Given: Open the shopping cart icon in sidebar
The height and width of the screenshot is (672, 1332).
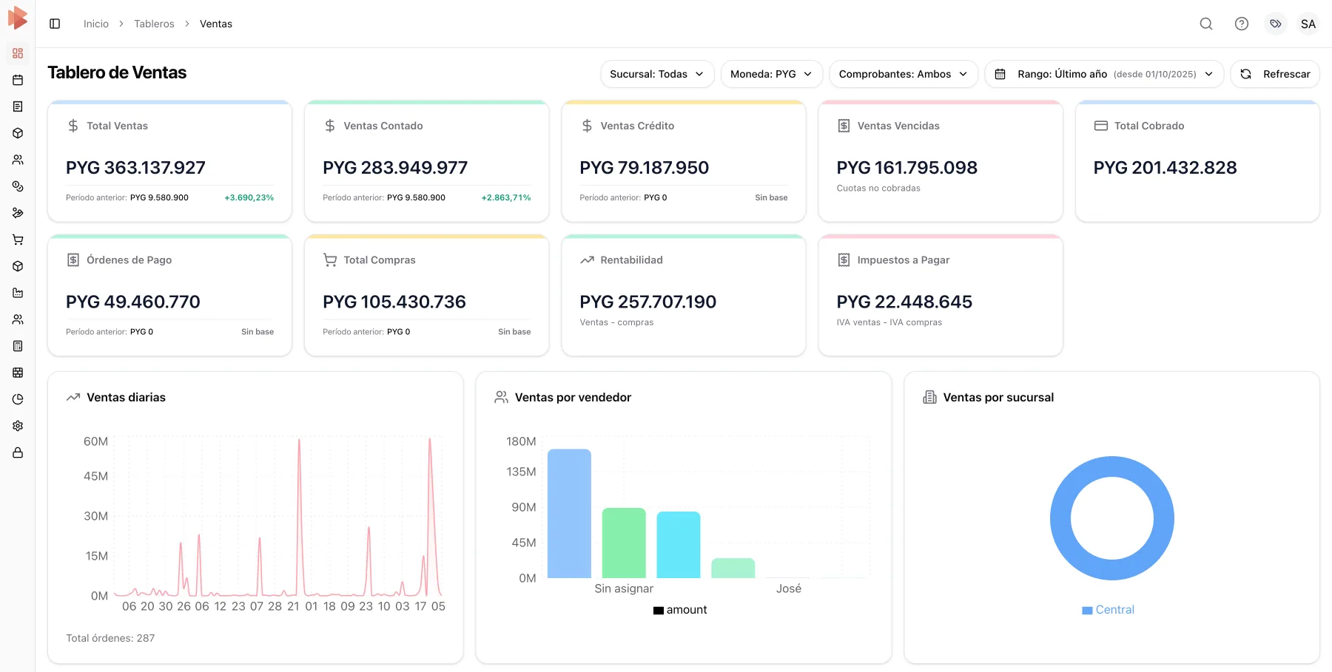Looking at the screenshot, I should pyautogui.click(x=18, y=240).
